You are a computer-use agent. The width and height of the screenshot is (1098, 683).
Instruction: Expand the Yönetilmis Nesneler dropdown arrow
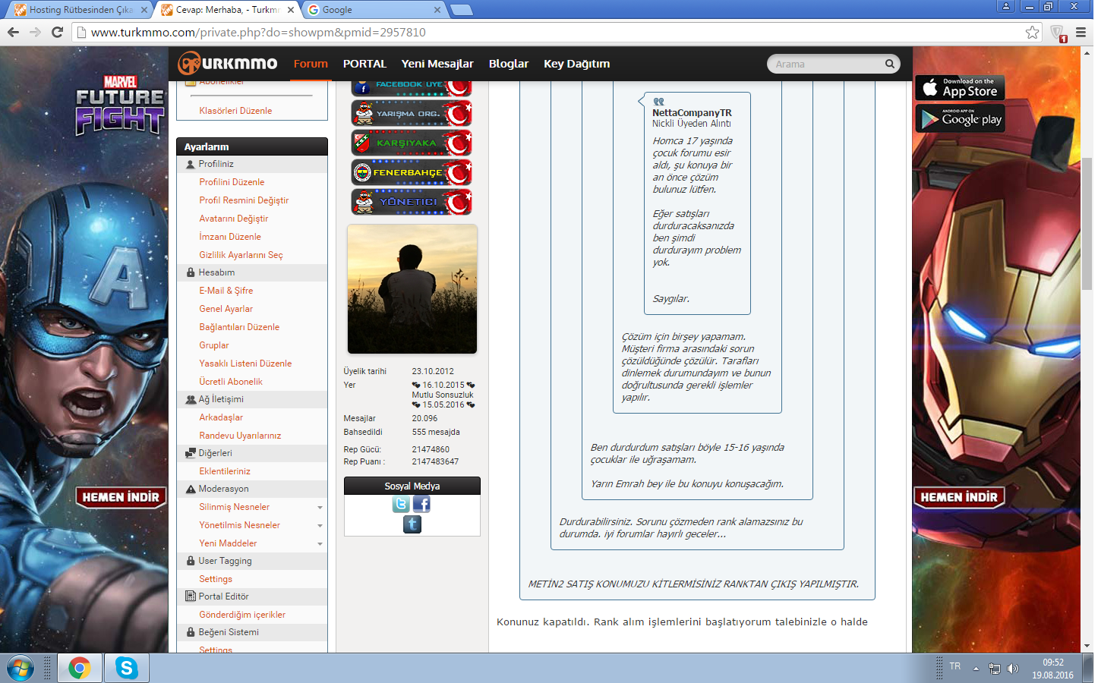pos(320,526)
